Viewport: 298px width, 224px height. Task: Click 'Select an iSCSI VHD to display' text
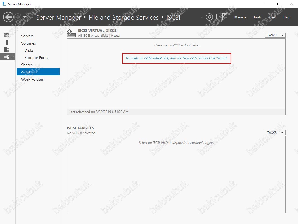point(176,143)
